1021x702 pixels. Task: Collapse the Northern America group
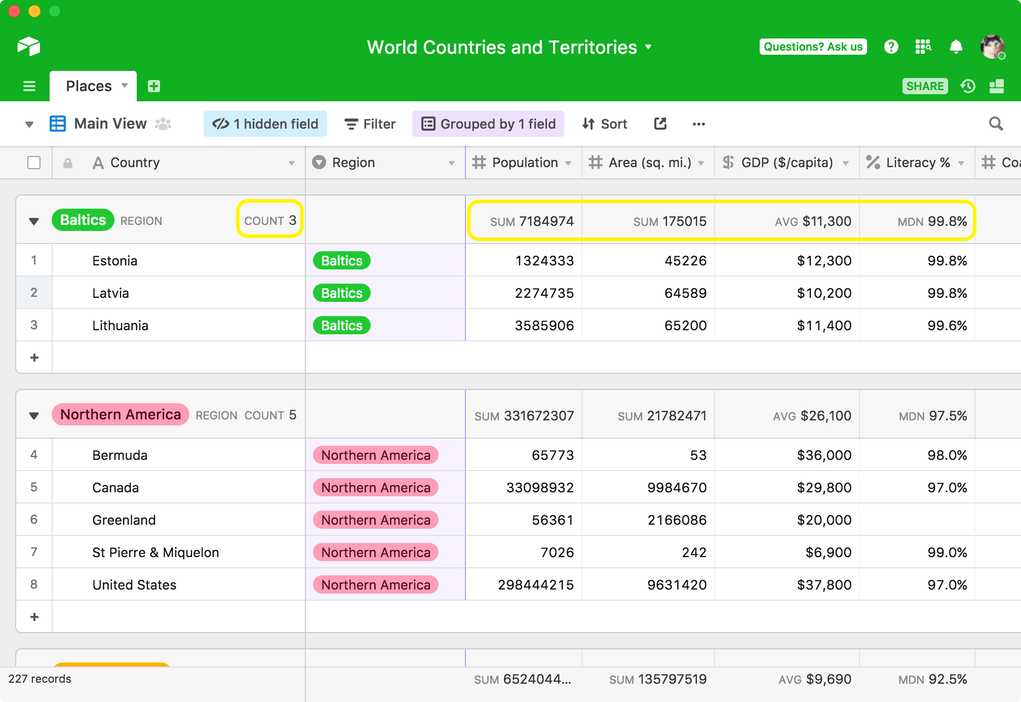(x=33, y=414)
